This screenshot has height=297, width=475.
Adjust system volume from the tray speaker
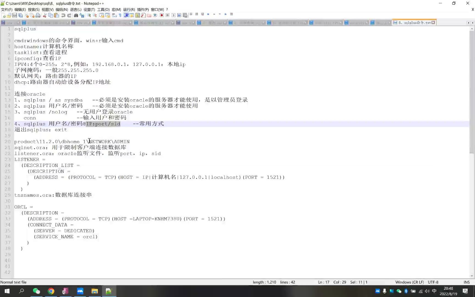pos(427,291)
